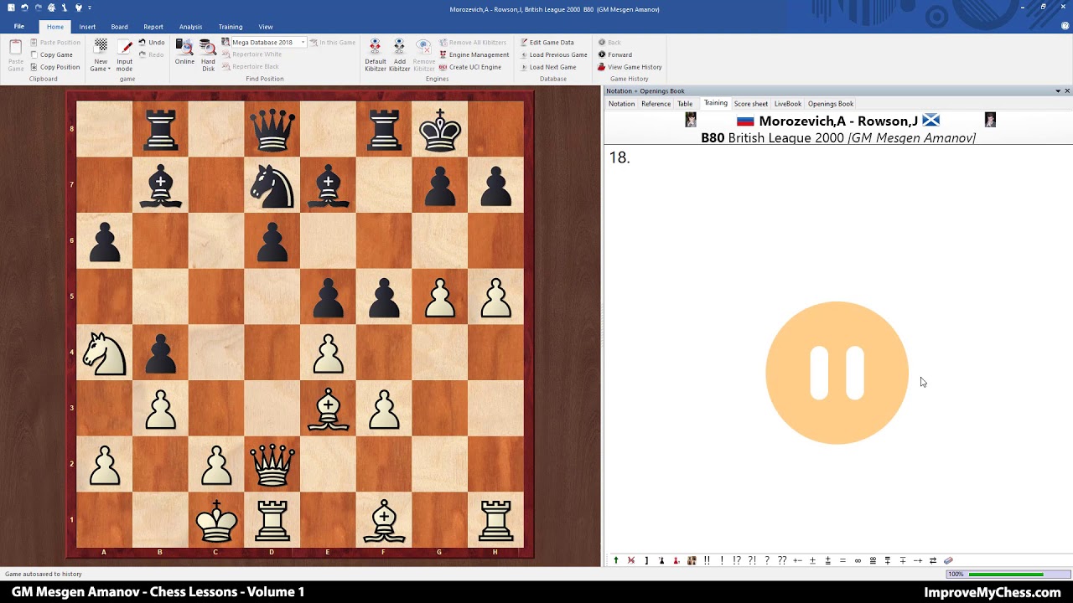Switch to the Insert ribbon tab
Image resolution: width=1073 pixels, height=603 pixels.
pos(87,27)
